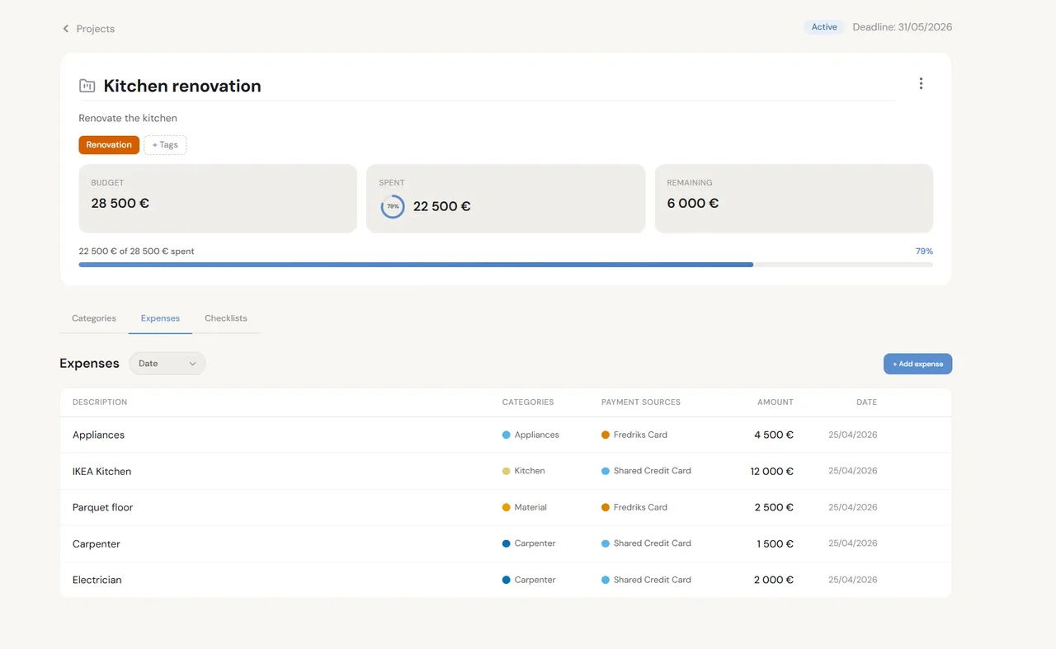Click the DESCRIPTION column header

tap(100, 402)
